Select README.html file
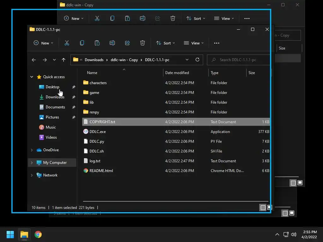323x242 pixels. pos(101,170)
